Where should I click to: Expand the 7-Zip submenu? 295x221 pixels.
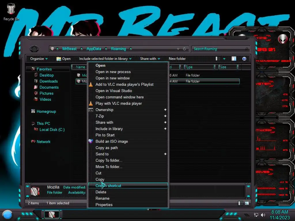coord(165,116)
